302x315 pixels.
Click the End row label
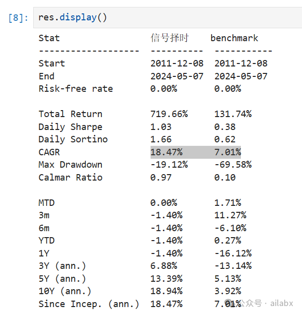click(47, 76)
